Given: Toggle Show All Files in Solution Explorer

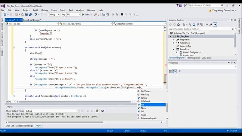Looking at the screenshot, I should 202,25.
